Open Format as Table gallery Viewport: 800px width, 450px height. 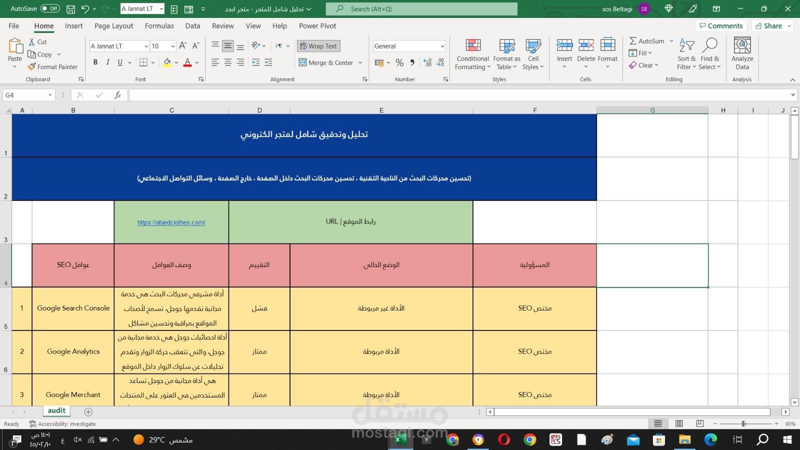(506, 54)
